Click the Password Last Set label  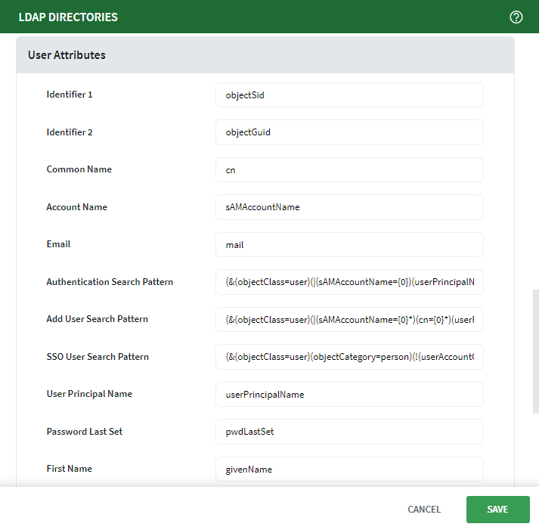[x=85, y=432]
